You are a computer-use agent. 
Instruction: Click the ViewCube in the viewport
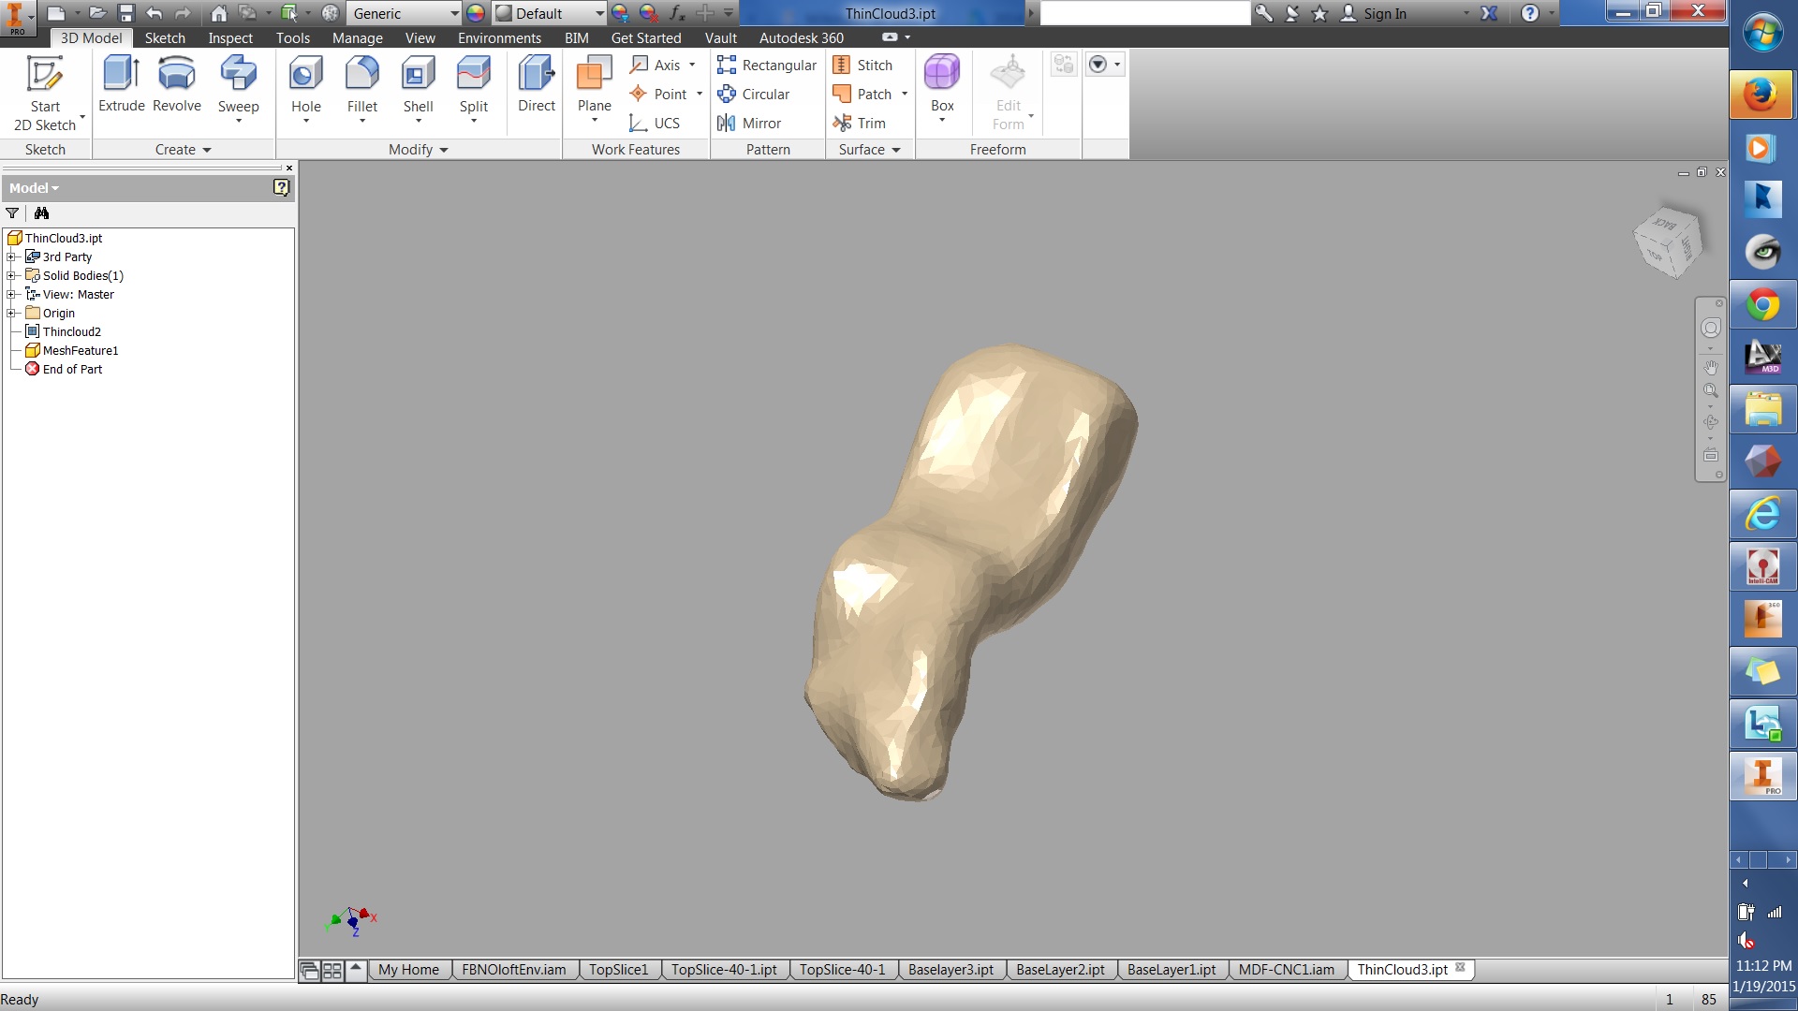[1668, 242]
